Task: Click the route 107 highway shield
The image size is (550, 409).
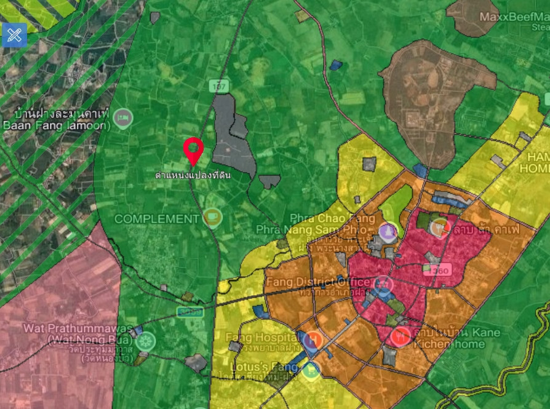Action: pyautogui.click(x=219, y=86)
